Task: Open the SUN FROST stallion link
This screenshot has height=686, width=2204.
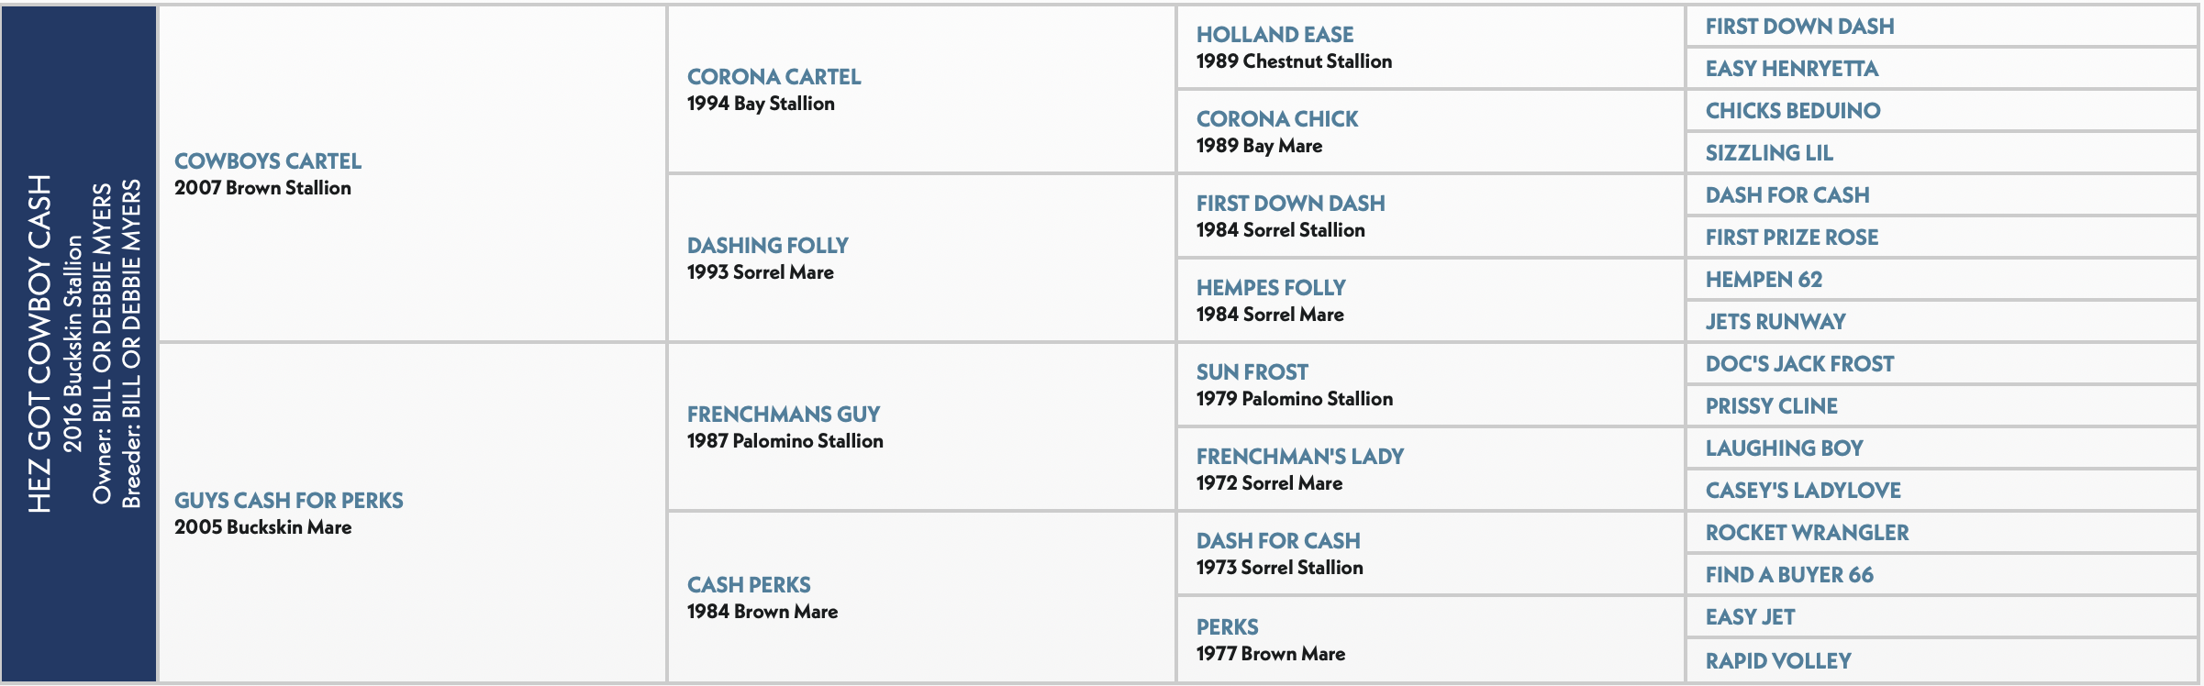Action: 1252,372
